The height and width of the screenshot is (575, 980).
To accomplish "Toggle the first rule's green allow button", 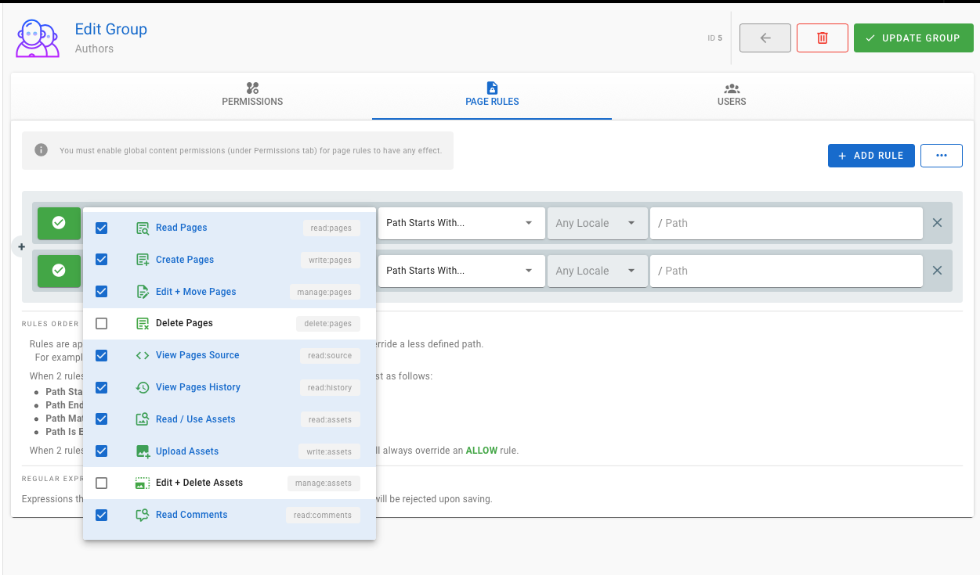I will pos(59,223).
